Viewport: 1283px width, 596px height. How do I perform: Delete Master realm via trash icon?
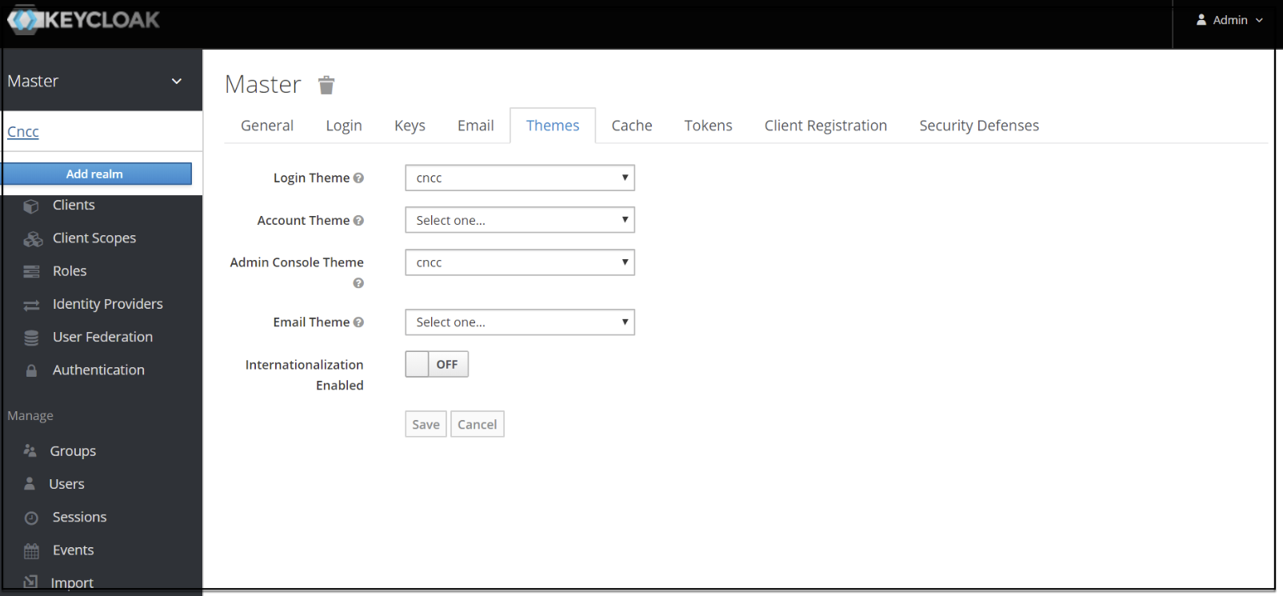coord(326,85)
